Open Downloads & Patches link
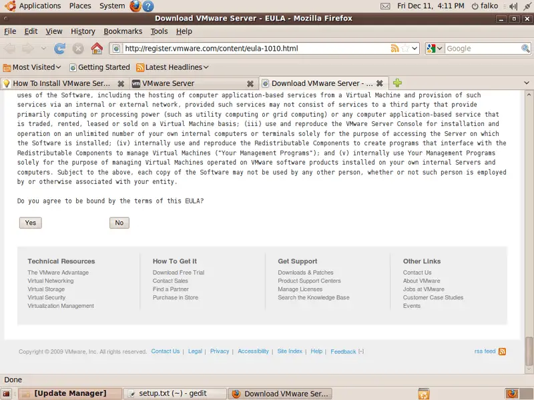 [306, 273]
